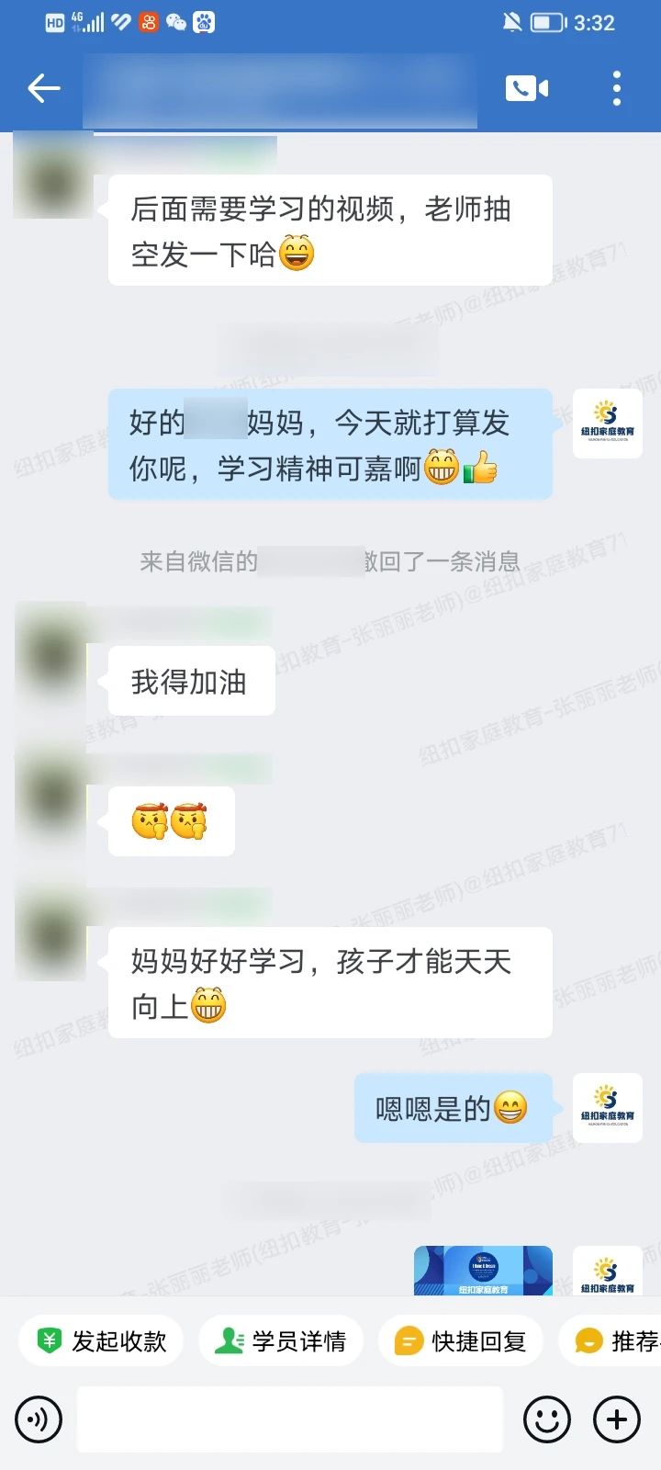This screenshot has width=661, height=1470.
Task: Tap sender avatar beside 今天就打算发 message
Action: click(x=607, y=423)
